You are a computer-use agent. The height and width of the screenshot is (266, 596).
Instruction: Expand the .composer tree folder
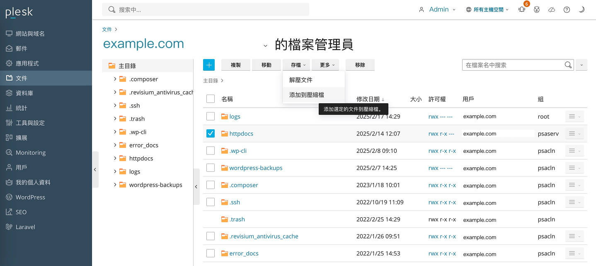click(x=115, y=79)
